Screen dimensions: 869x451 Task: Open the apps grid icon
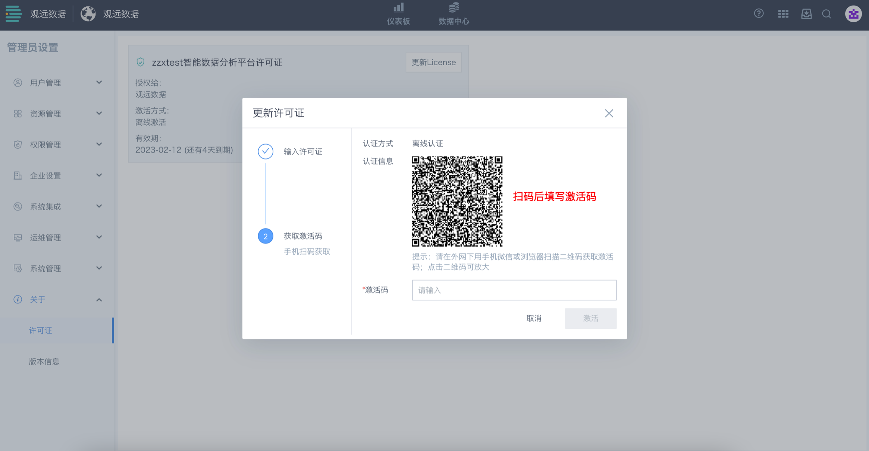point(783,14)
